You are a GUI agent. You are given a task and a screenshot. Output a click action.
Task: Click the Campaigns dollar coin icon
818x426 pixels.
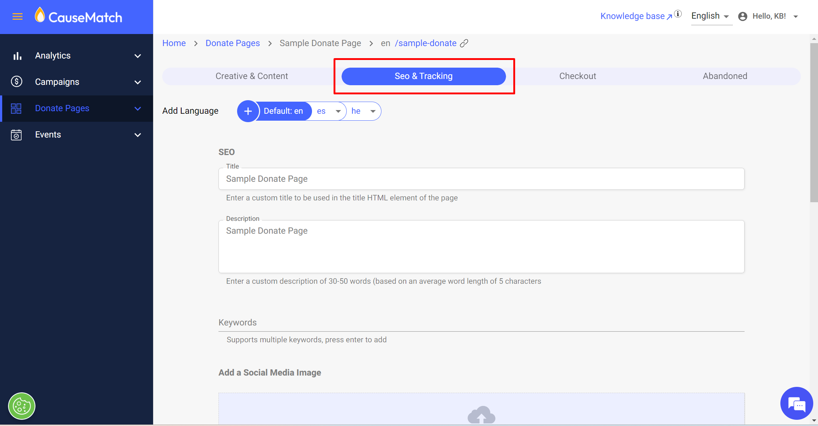(16, 82)
